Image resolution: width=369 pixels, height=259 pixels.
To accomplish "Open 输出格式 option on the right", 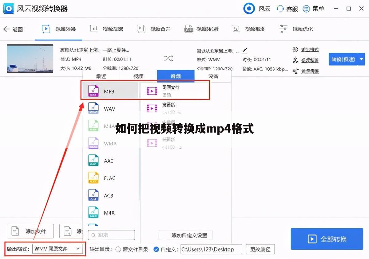I will point(305,50).
